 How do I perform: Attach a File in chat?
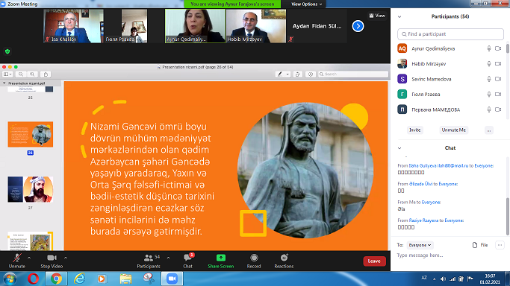coord(480,245)
